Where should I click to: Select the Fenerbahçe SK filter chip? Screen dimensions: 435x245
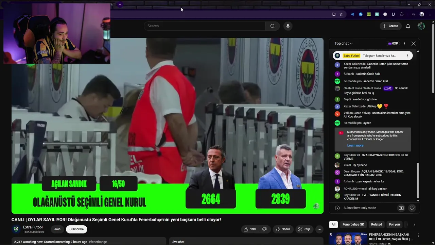click(x=353, y=225)
